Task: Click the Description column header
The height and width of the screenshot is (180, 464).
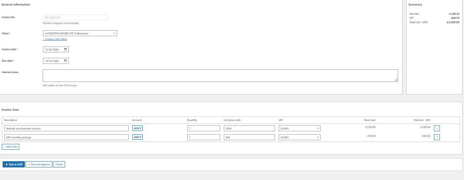Action: coord(11,120)
